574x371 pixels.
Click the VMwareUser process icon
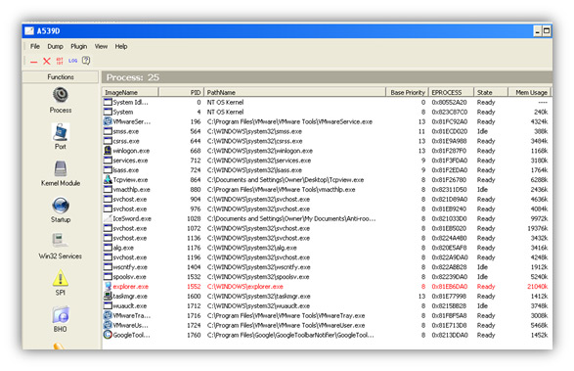tap(108, 325)
